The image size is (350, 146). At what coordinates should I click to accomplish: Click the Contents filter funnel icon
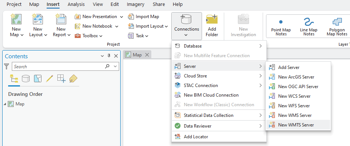(x=7, y=66)
